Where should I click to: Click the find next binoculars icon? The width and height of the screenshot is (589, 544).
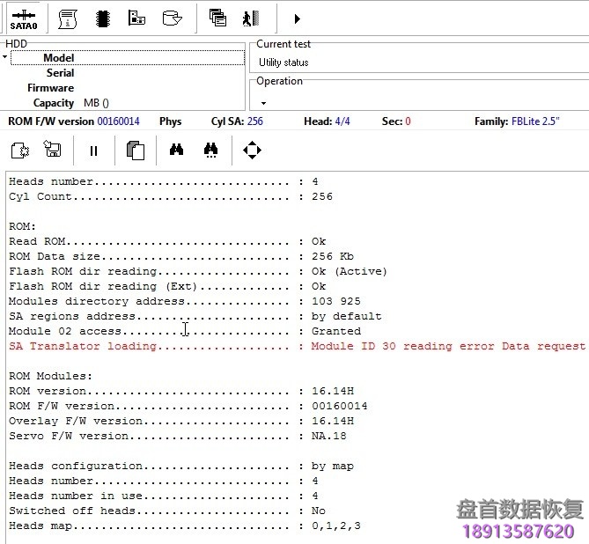pyautogui.click(x=210, y=151)
